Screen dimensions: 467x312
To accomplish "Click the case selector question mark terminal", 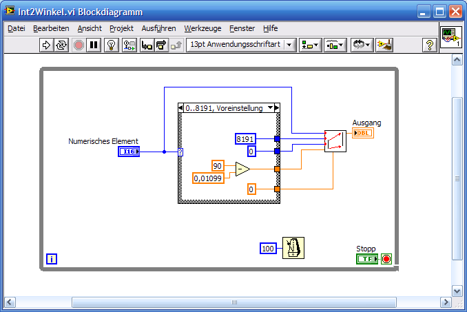I will pyautogui.click(x=180, y=152).
